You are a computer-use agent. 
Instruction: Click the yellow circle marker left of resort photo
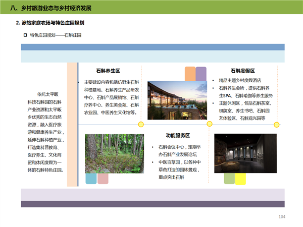(141, 124)
